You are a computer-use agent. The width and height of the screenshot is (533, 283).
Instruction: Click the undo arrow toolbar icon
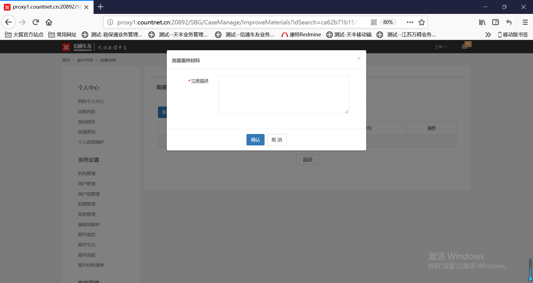click(509, 22)
